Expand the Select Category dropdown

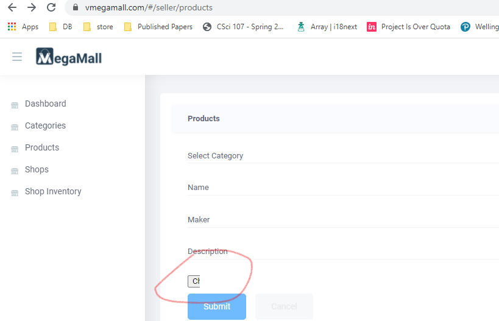click(341, 156)
